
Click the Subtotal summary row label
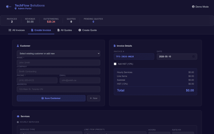pyautogui.click(x=121, y=80)
